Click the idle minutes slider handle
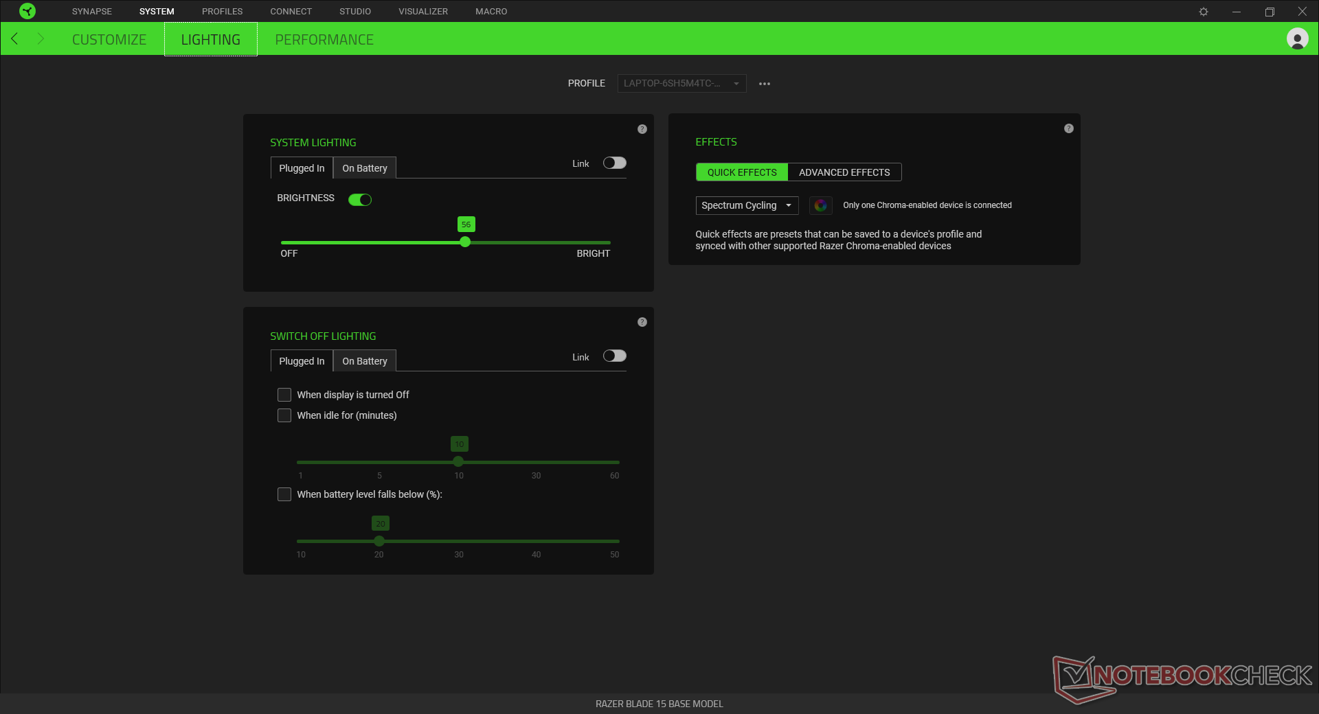The height and width of the screenshot is (714, 1319). tap(458, 462)
